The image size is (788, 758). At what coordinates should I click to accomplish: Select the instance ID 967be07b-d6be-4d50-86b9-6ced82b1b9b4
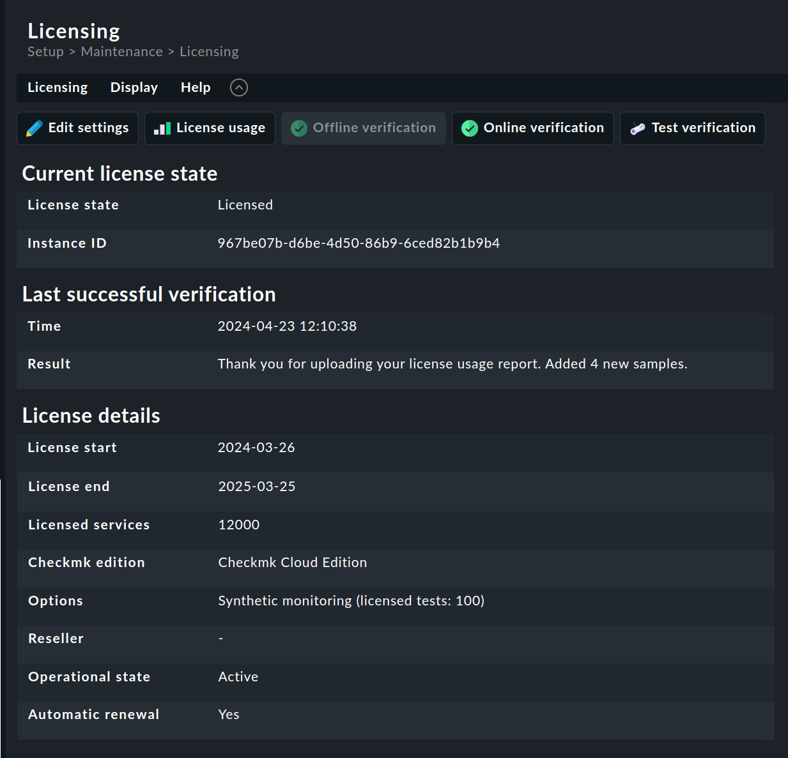point(359,243)
